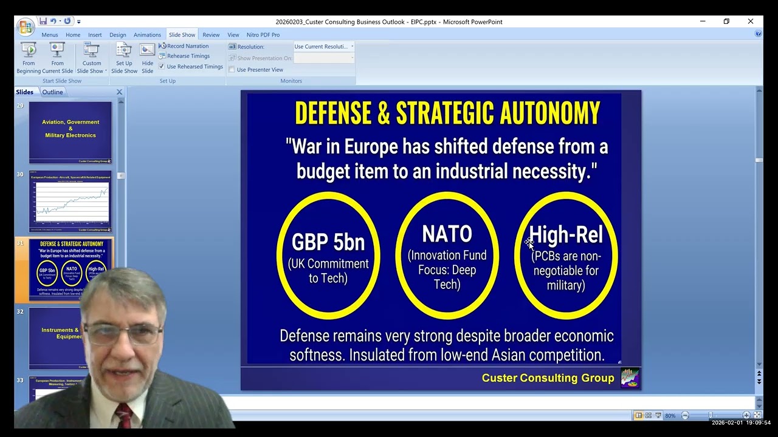Click the Custer Consulting Group footer text
This screenshot has width=778, height=437.
coord(548,378)
